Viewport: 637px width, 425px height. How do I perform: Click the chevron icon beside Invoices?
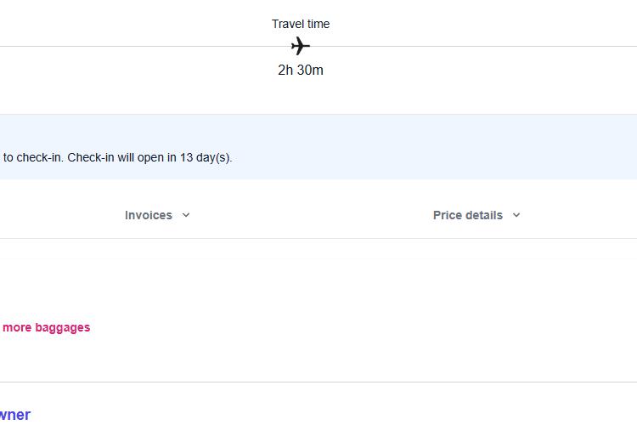point(186,215)
